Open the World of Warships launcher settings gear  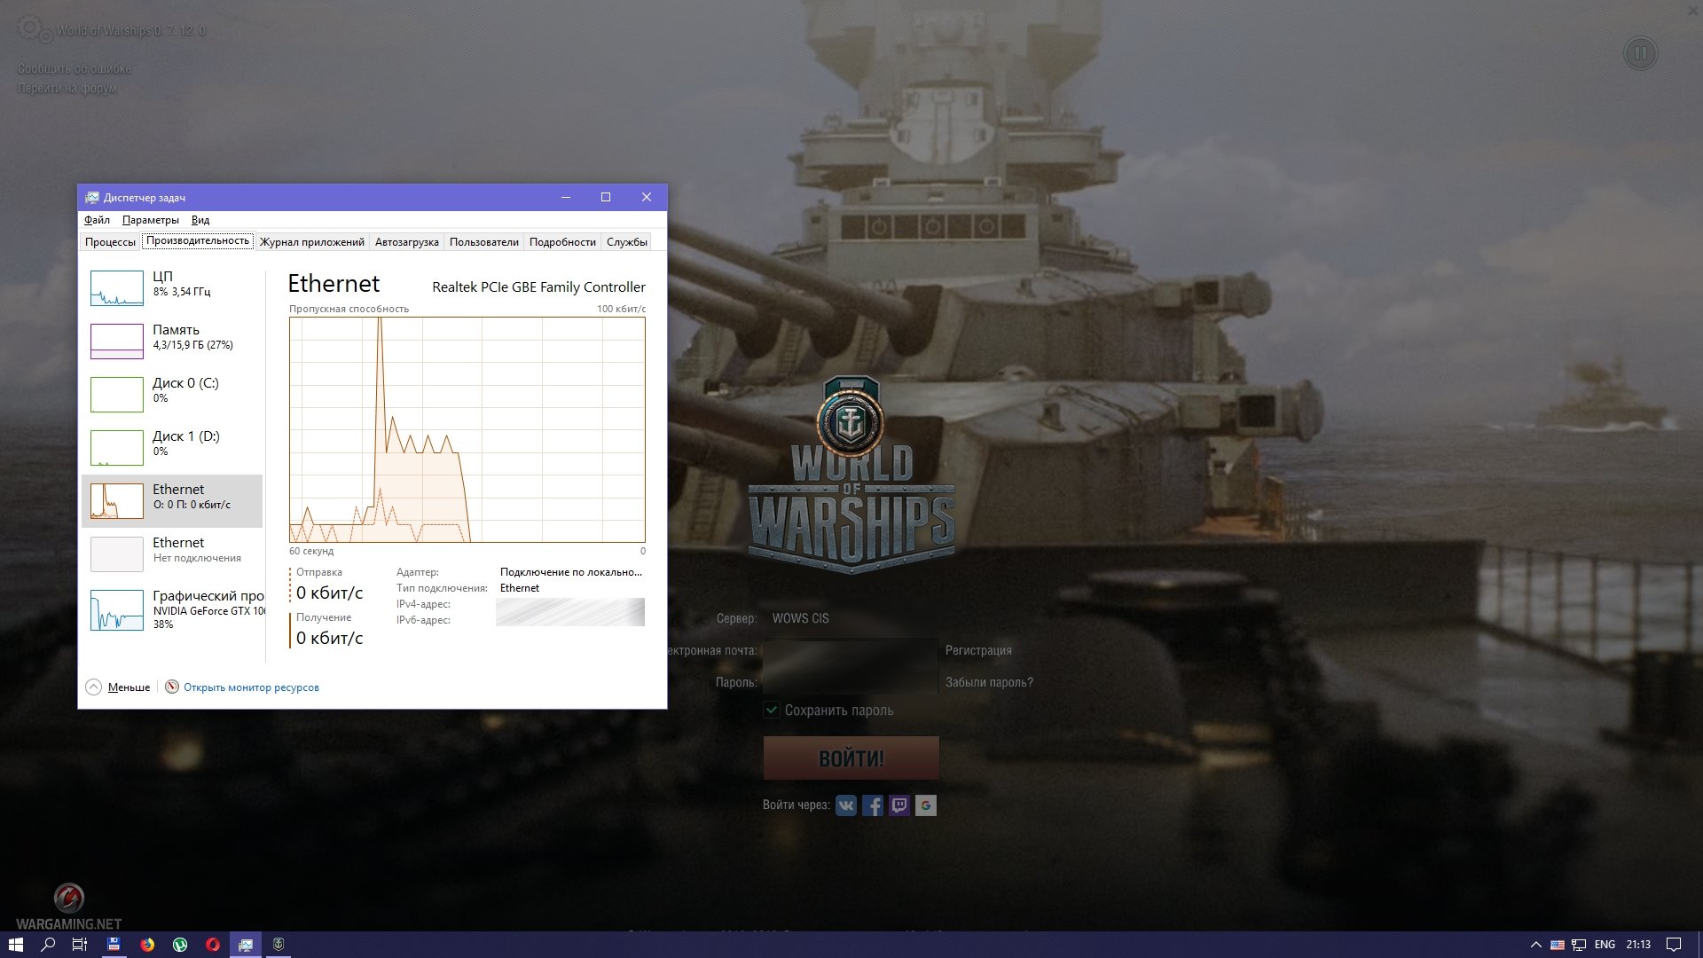point(33,29)
